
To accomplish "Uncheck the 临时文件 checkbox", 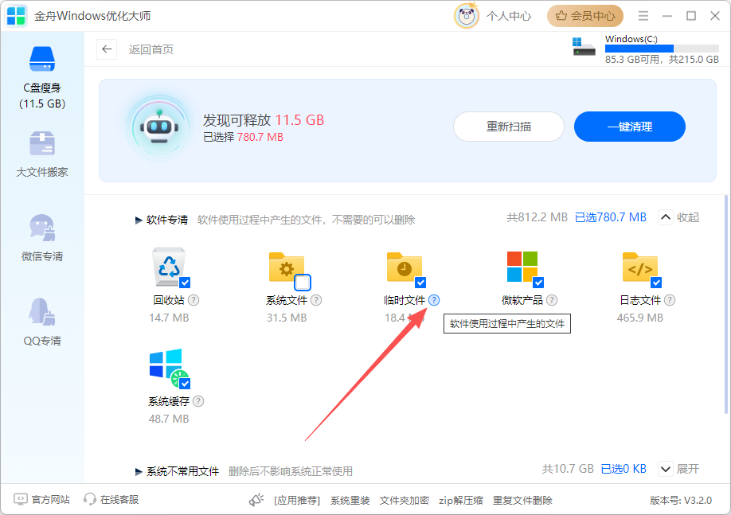I will click(420, 283).
